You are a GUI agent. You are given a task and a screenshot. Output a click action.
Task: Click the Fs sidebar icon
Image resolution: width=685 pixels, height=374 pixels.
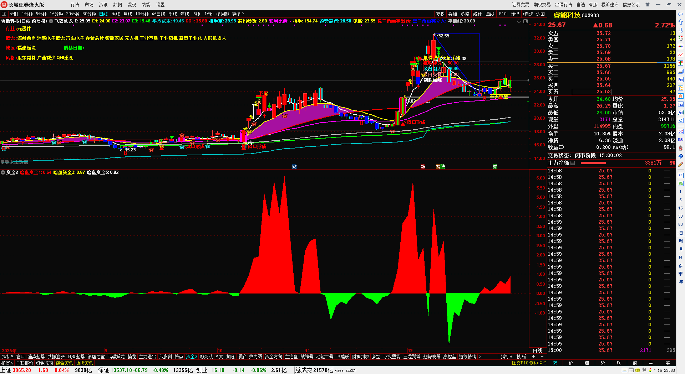tap(681, 175)
